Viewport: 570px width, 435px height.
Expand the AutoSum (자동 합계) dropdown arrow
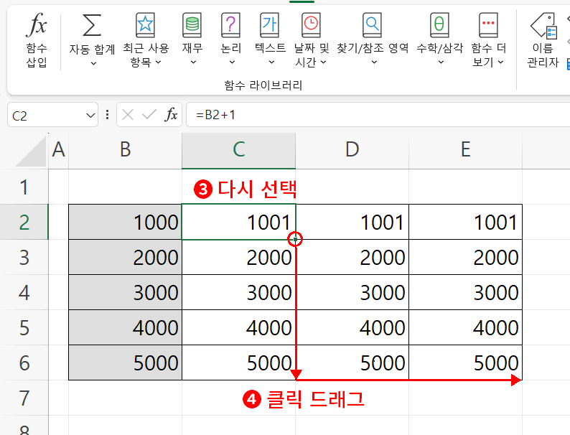coord(93,64)
